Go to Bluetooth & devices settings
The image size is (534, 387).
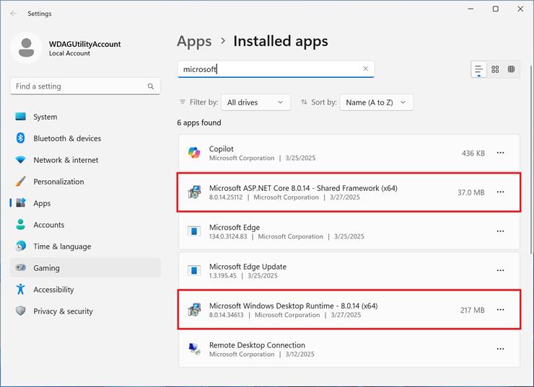point(67,138)
